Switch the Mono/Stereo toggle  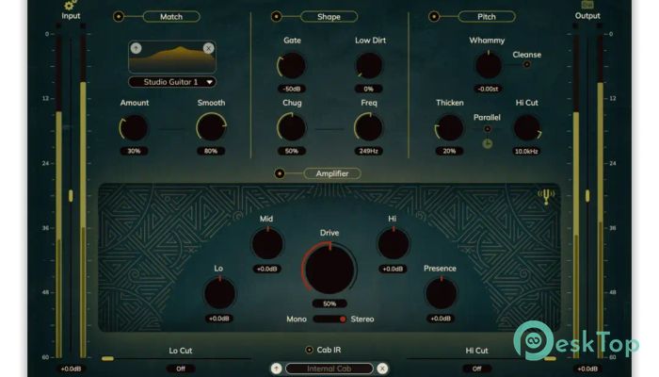coord(329,319)
